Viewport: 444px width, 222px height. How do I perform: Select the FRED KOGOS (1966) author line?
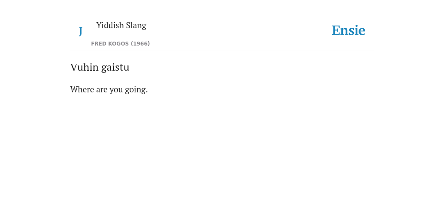[121, 44]
